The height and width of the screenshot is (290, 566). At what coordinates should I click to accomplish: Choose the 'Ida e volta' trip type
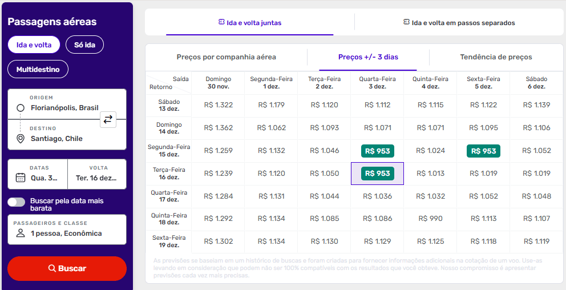coord(34,45)
